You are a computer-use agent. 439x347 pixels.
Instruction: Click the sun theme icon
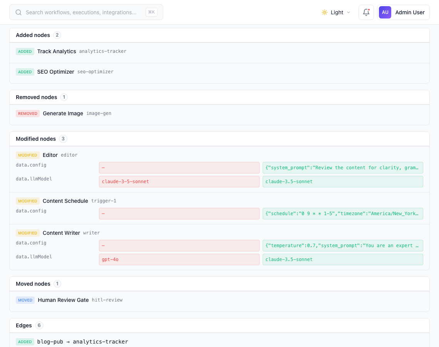coord(325,12)
